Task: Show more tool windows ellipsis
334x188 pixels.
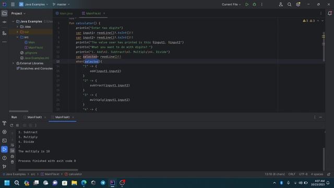Action: coord(4,42)
